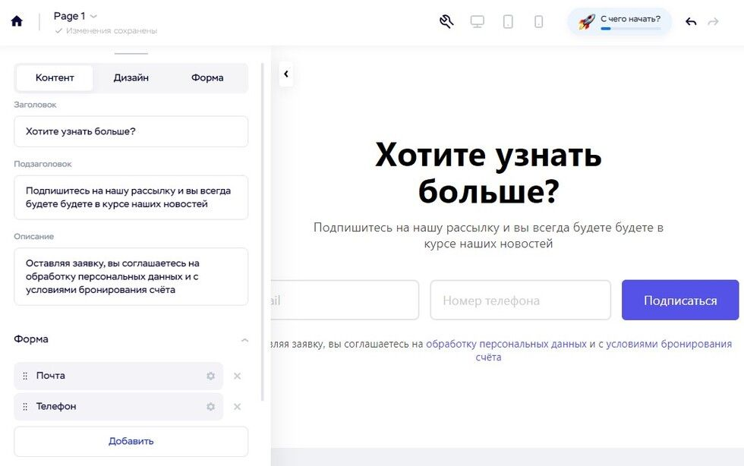Screen dimensions: 744x466
Task: Open the site settings wrench icon
Action: [x=446, y=21]
